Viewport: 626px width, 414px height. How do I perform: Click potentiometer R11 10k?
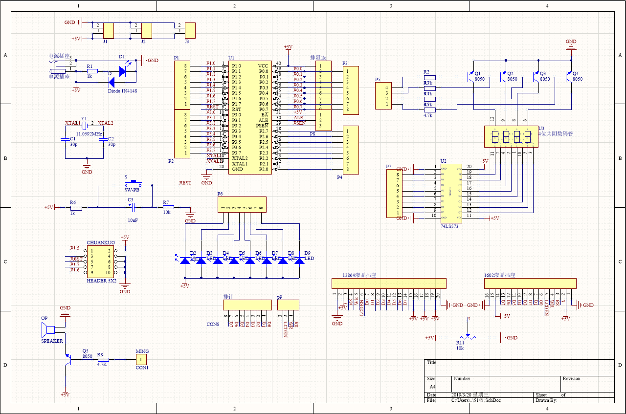(x=468, y=337)
